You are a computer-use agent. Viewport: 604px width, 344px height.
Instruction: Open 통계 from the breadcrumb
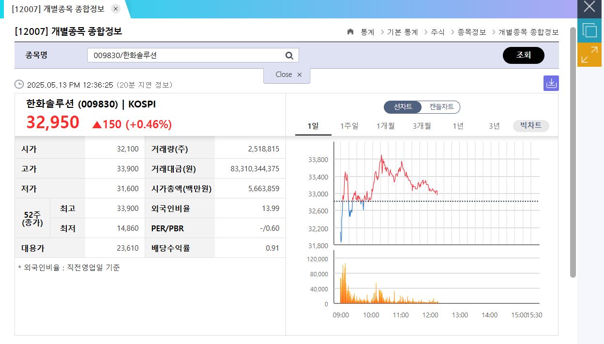pyautogui.click(x=367, y=32)
